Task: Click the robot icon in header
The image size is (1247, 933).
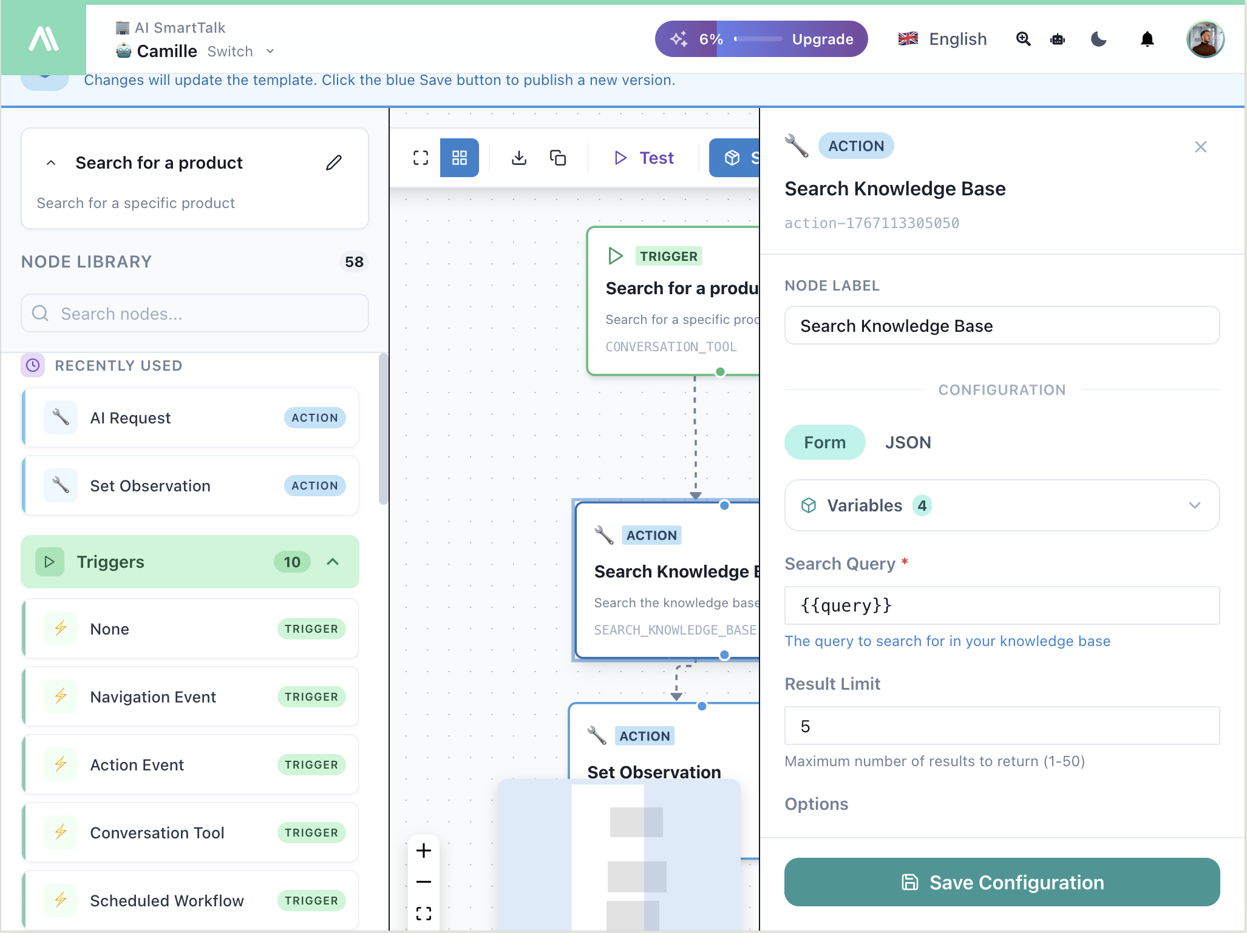Action: (1058, 39)
